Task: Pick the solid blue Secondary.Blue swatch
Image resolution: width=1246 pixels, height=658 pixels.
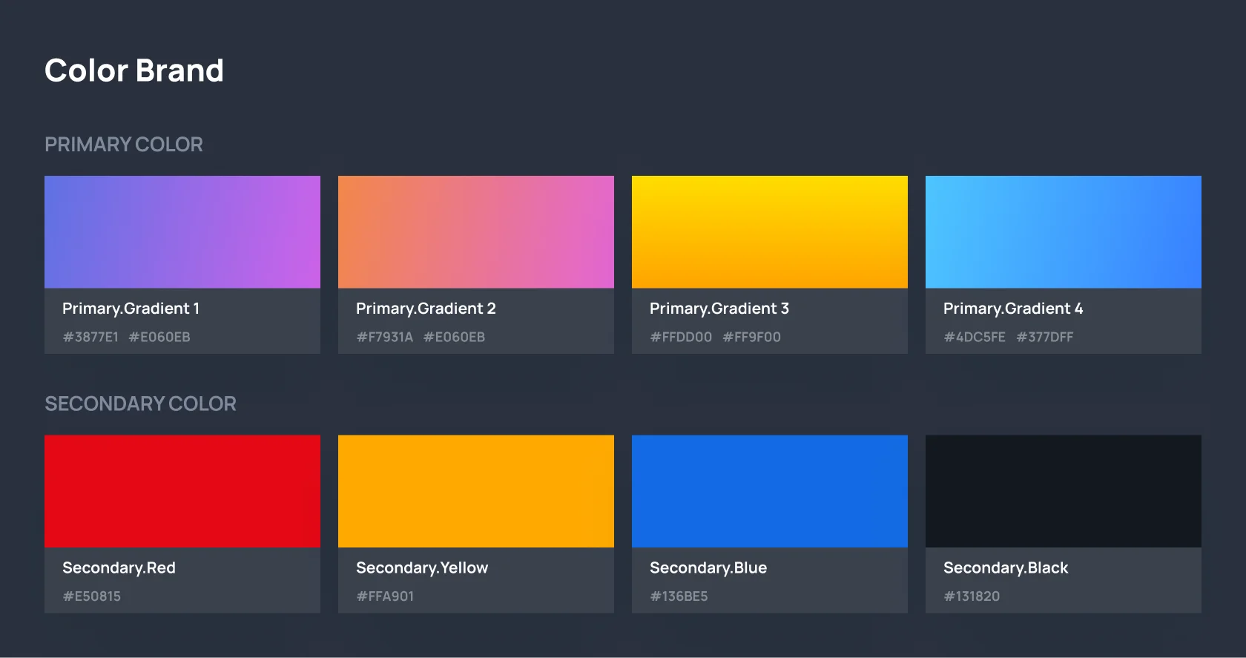Action: (770, 491)
